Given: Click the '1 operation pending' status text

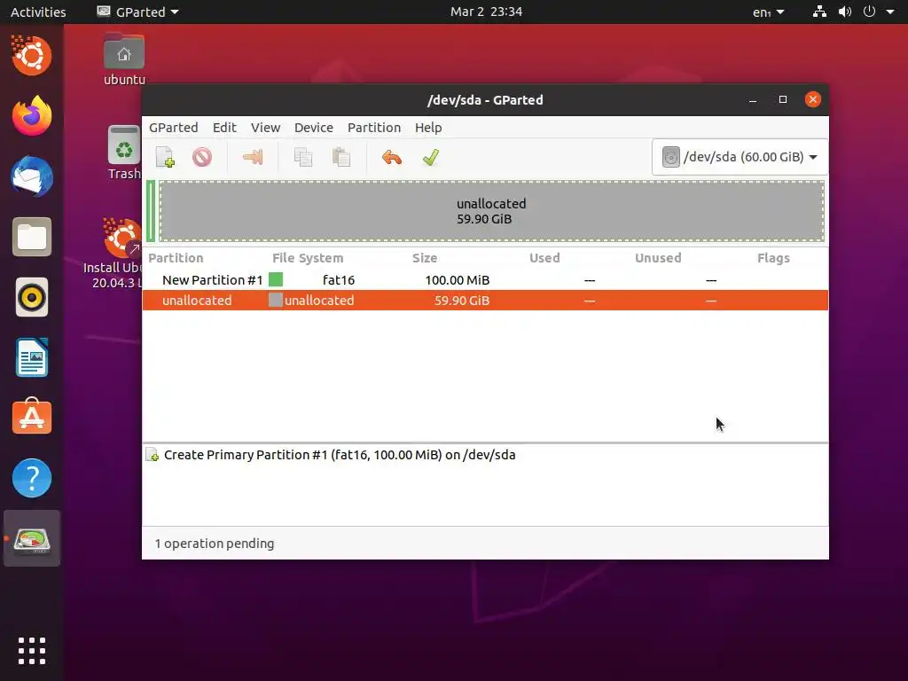Looking at the screenshot, I should (215, 544).
